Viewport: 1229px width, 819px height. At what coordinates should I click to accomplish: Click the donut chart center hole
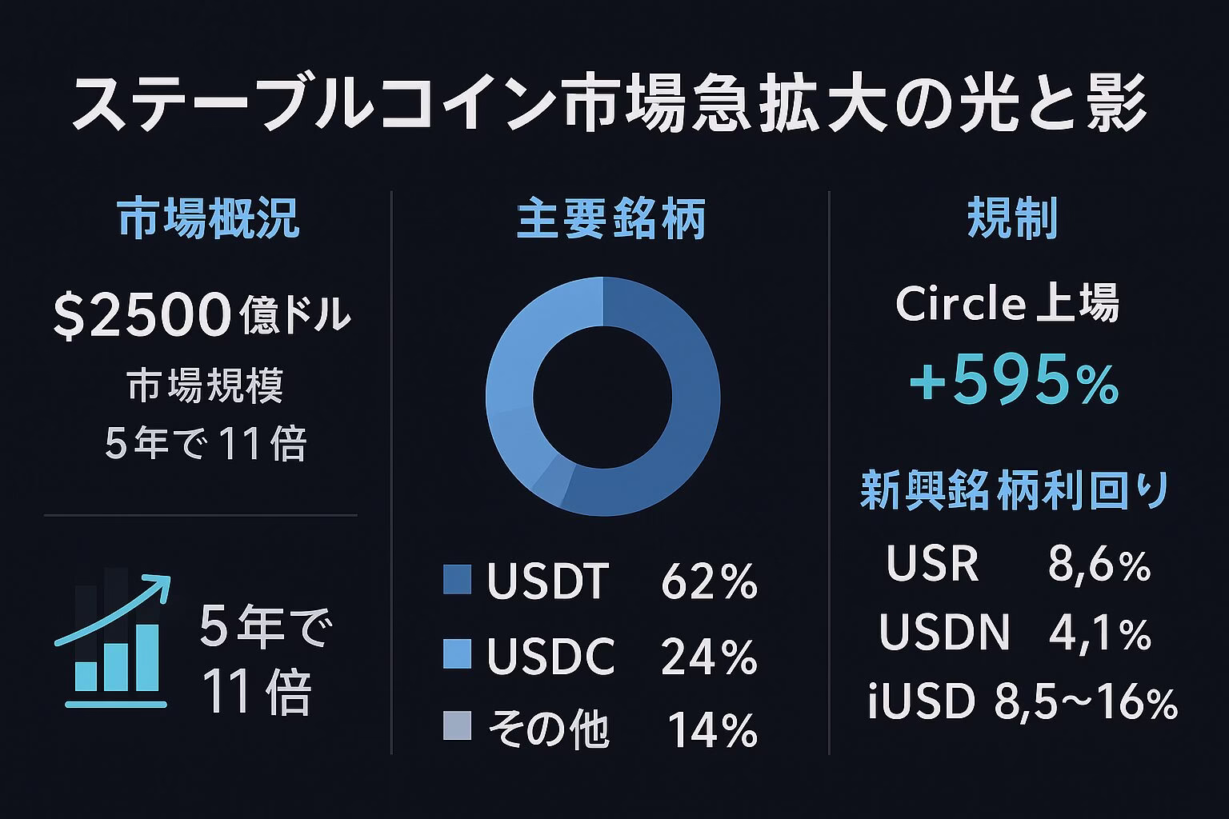(x=602, y=396)
